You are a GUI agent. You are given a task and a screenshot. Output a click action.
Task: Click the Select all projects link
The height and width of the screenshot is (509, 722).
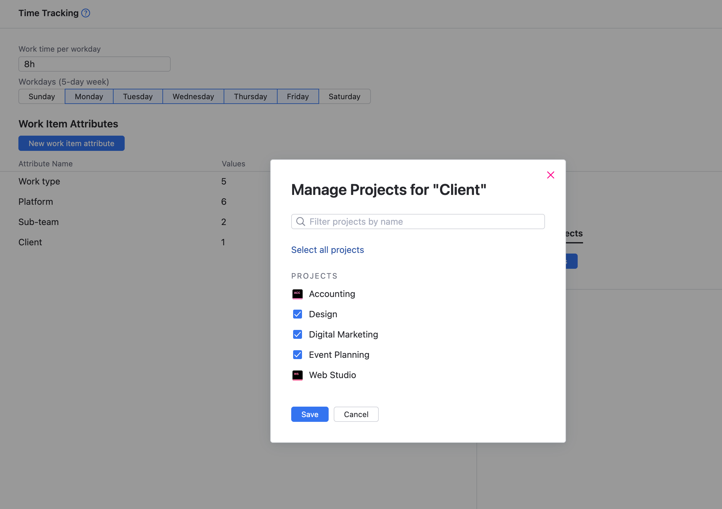327,250
